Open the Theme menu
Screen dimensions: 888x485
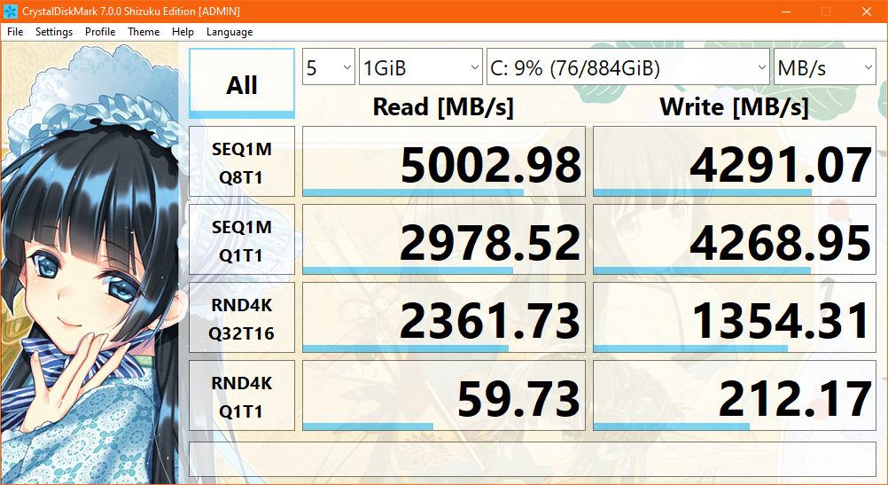[x=144, y=32]
